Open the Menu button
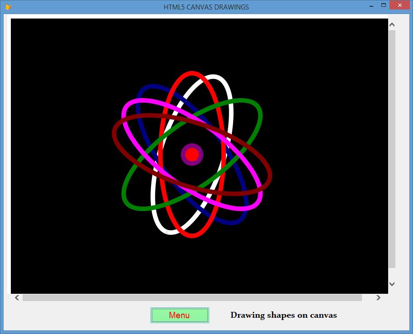Image resolution: width=413 pixels, height=334 pixels. point(179,315)
